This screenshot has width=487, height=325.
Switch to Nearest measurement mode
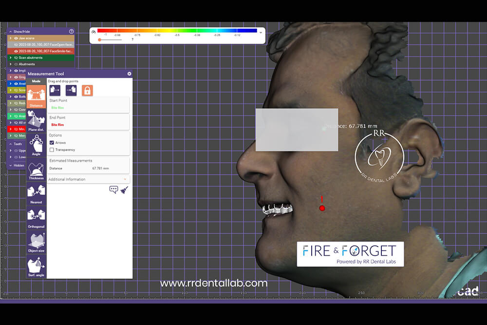[x=36, y=194]
